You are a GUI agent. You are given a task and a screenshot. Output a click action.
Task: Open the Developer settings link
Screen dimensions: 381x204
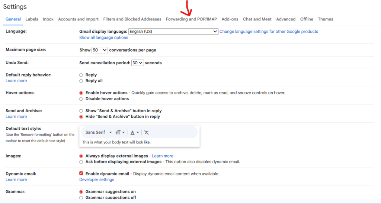pos(96,179)
